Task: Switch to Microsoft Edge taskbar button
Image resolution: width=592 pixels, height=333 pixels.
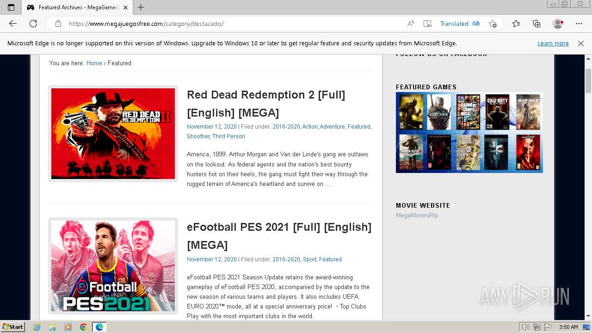Action: click(x=99, y=327)
